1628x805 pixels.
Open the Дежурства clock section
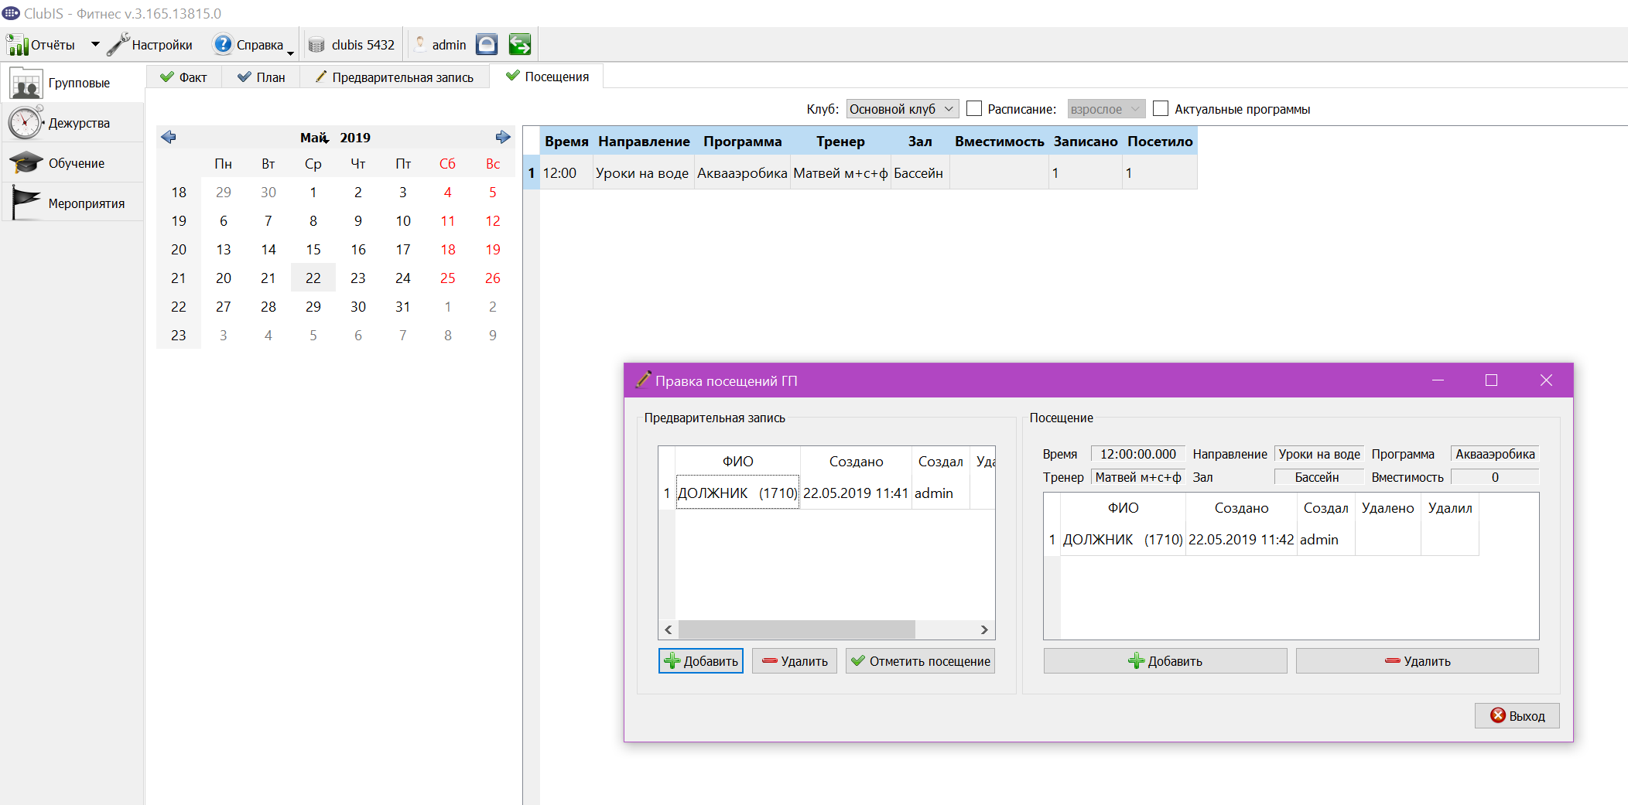[73, 123]
